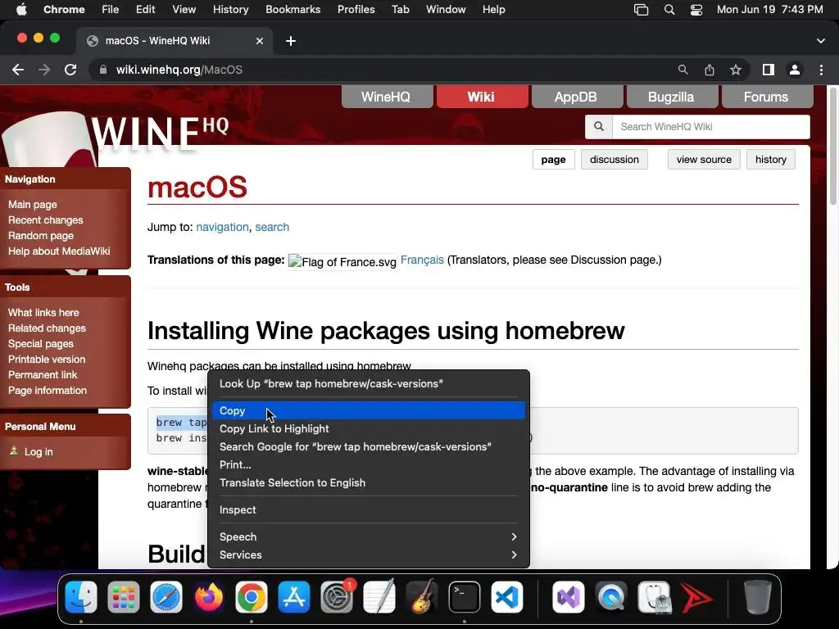Launch Firefox from the dock

pos(209,597)
